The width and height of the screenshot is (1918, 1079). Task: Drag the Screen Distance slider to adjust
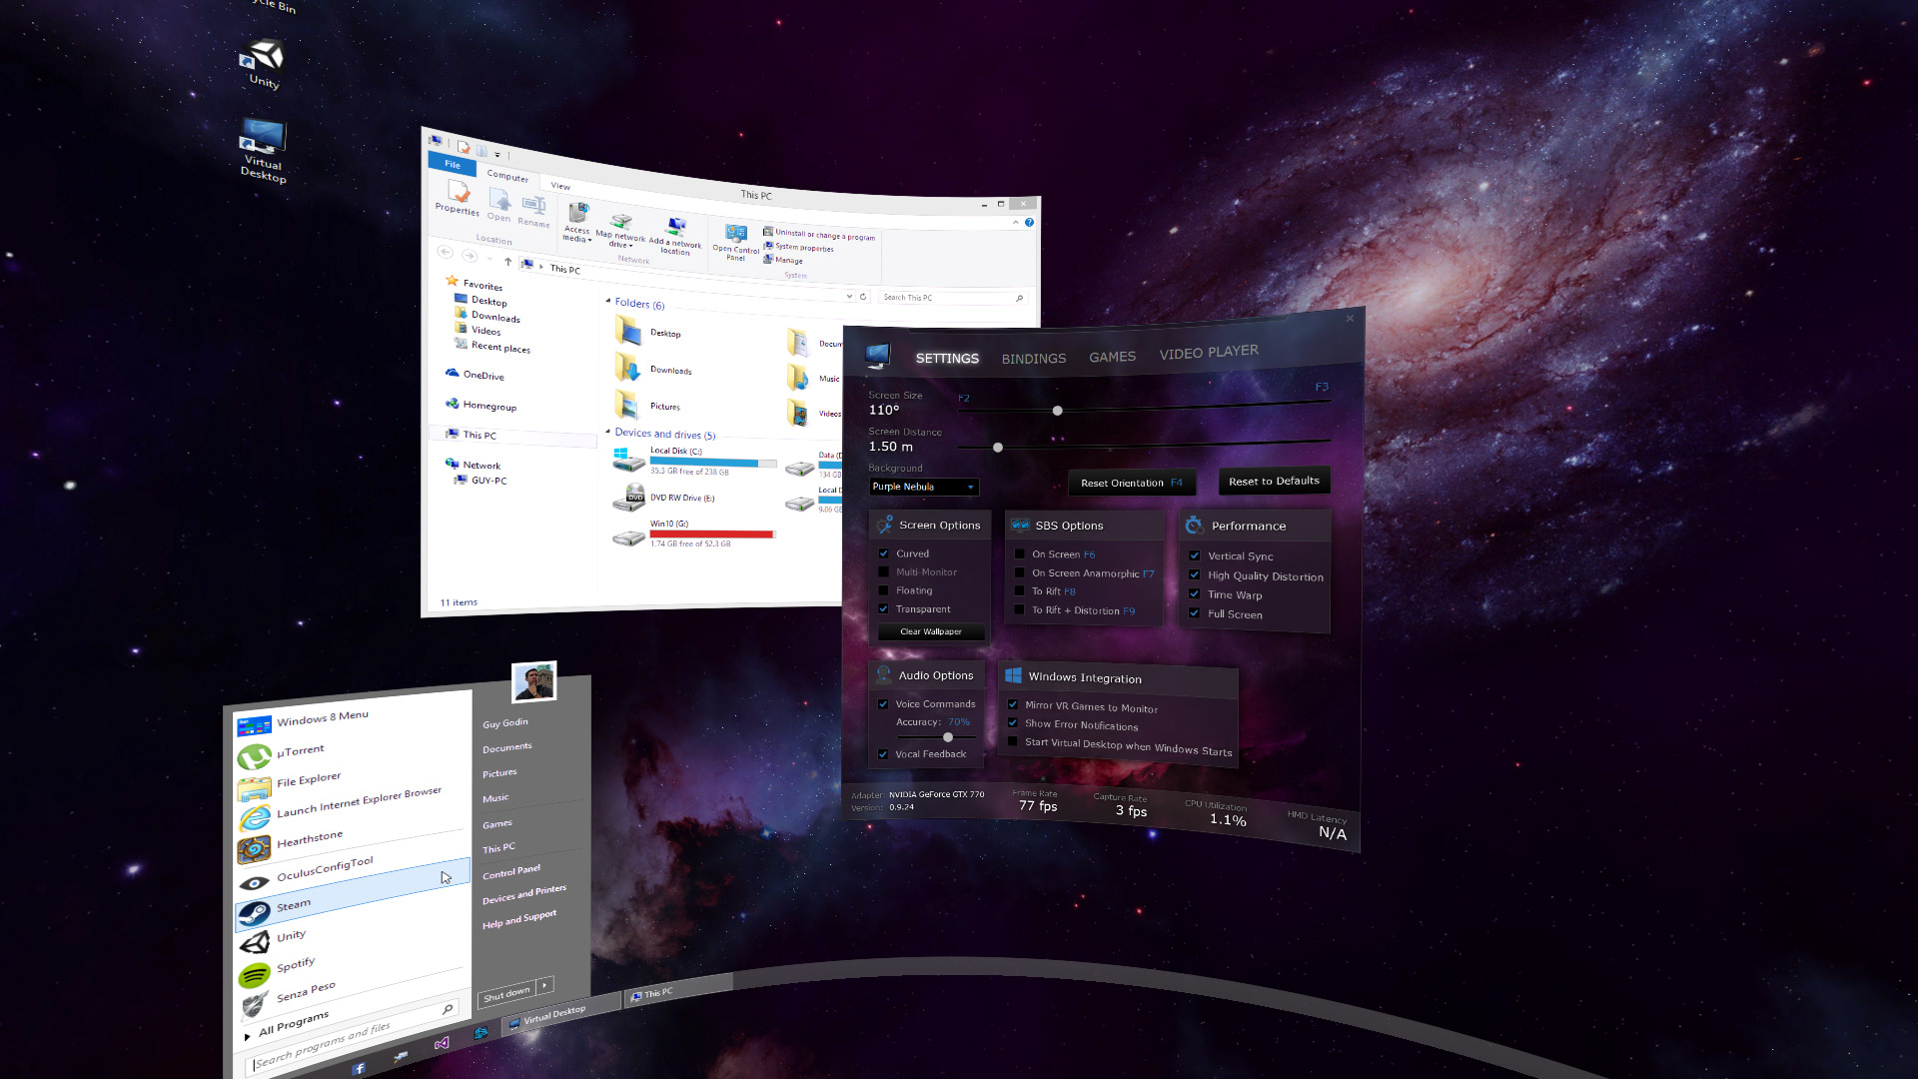(x=999, y=447)
